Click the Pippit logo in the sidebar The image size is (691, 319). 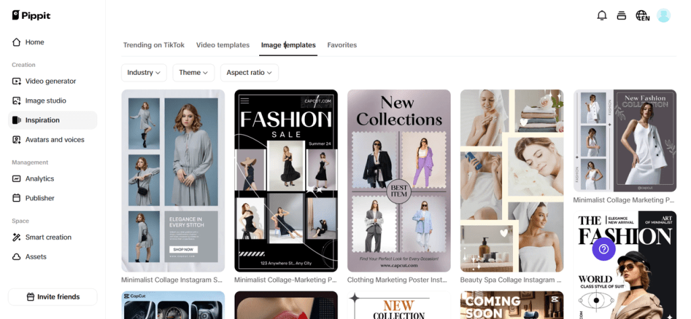point(32,16)
